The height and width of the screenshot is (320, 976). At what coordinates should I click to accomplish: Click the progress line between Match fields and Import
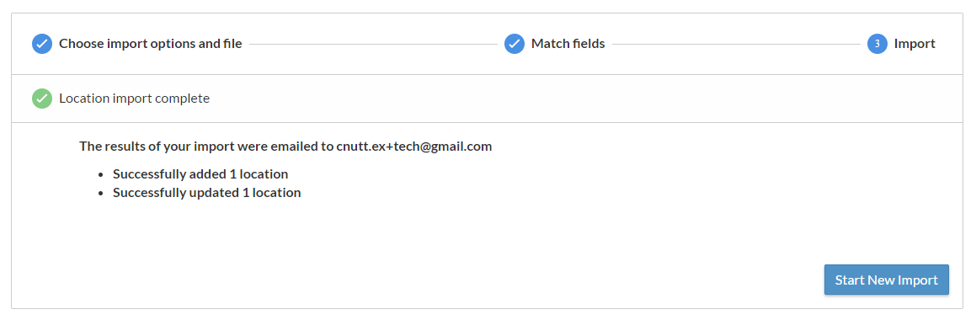(x=736, y=44)
